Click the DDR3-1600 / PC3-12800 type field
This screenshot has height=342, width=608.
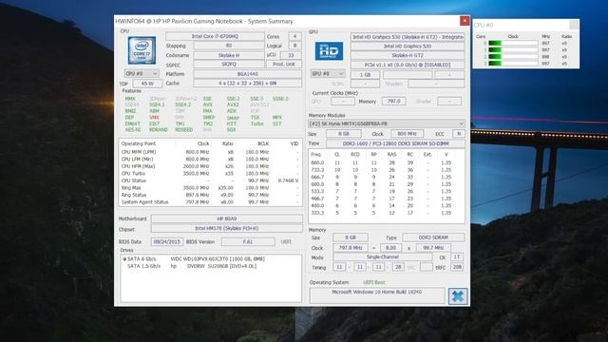pos(395,143)
